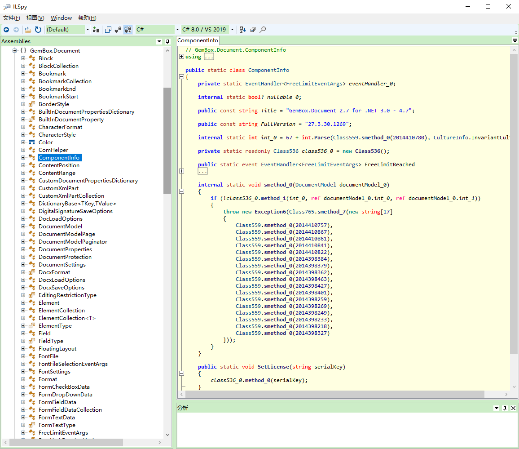Show private and internal types toggle
The width and height of the screenshot is (519, 449).
pos(118,30)
